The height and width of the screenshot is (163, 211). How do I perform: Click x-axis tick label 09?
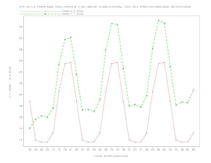pyautogui.click(x=47, y=150)
